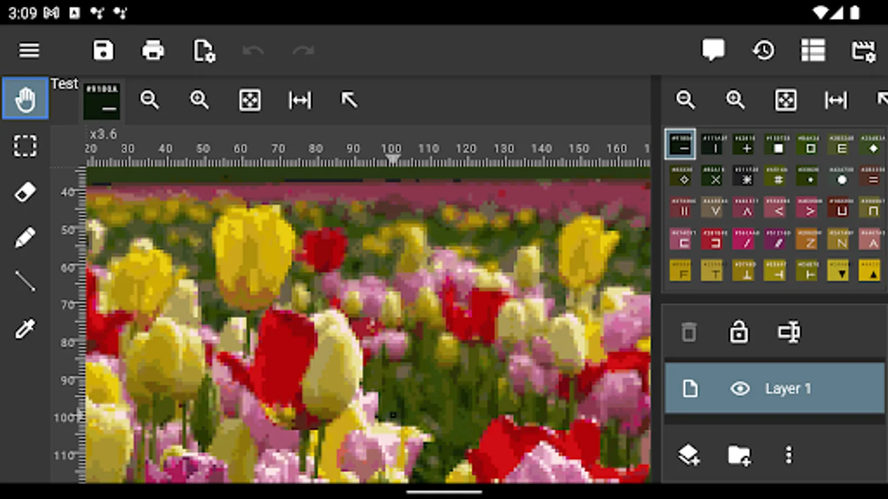Fit pattern to screen in canvas toolbar
Screen dimensions: 888x499
click(250, 100)
